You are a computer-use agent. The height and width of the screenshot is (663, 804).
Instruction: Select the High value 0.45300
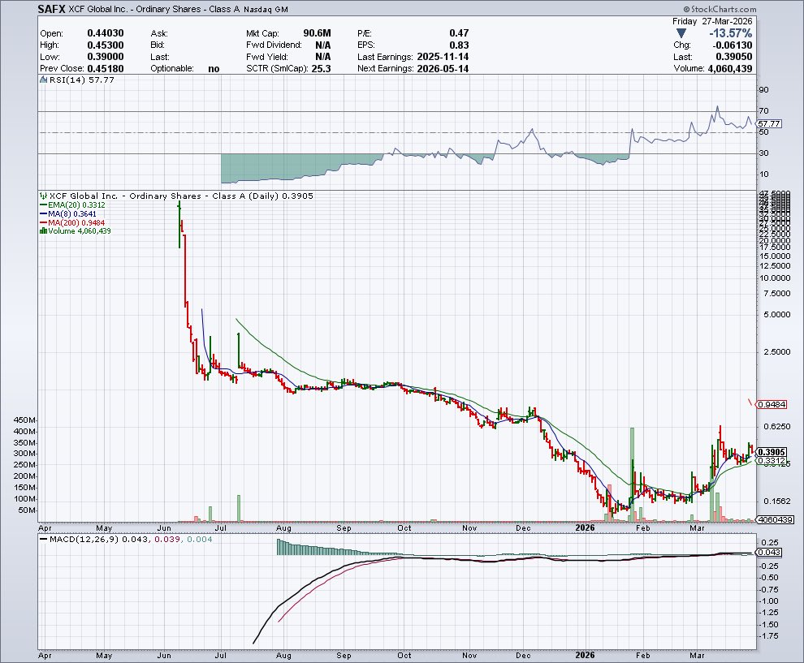pyautogui.click(x=105, y=45)
